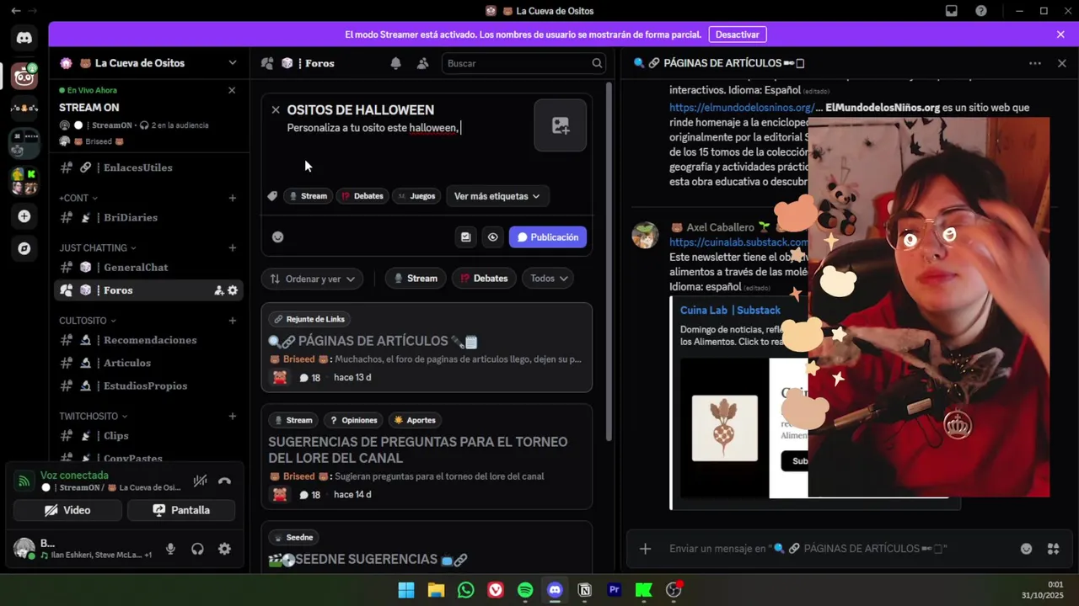Open the EstudiosPropios channel

[148, 385]
